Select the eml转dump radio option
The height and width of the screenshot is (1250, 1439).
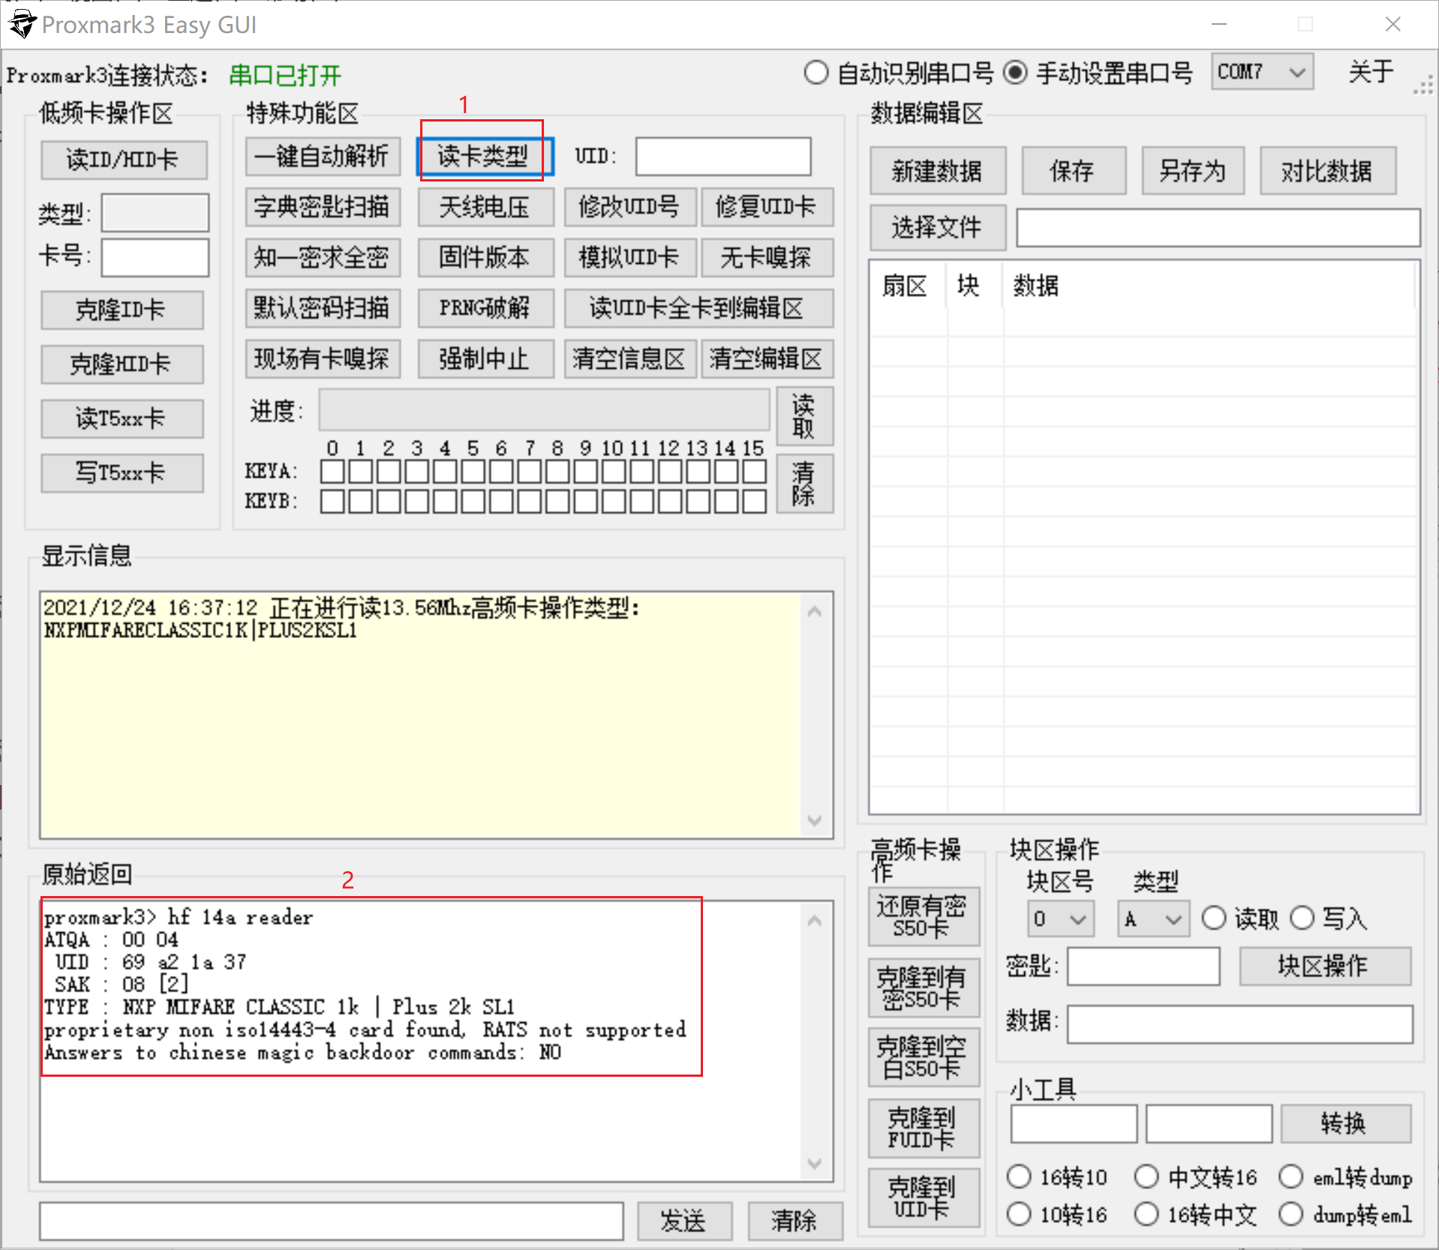tap(1346, 1177)
